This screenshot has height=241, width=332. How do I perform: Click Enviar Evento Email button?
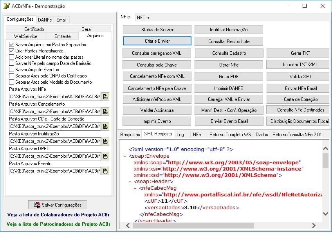tap(229, 121)
